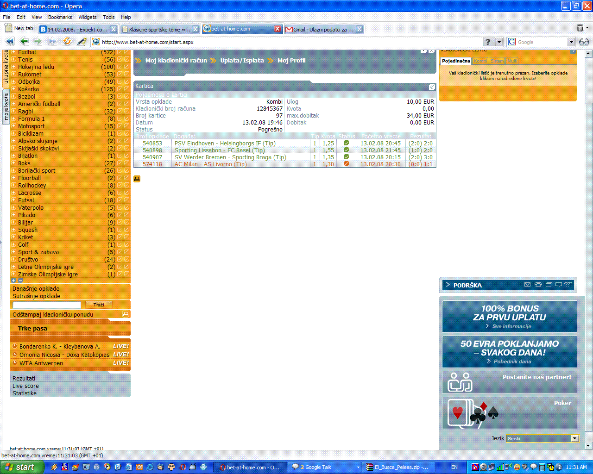Screen dimensions: 593x474
Task: Click the envelope email icon in PODRŠKA bar
Action: 527,285
